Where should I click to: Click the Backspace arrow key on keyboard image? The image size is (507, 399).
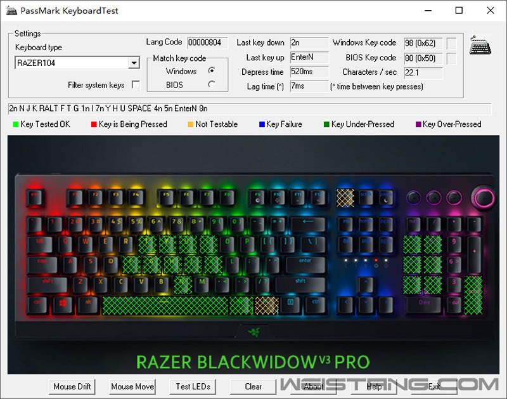point(308,223)
